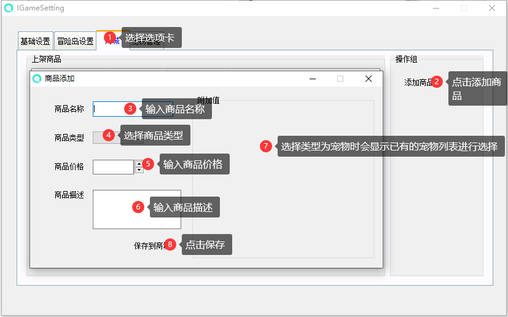Switch to the 基础设置 tab
508x317 pixels.
point(35,41)
